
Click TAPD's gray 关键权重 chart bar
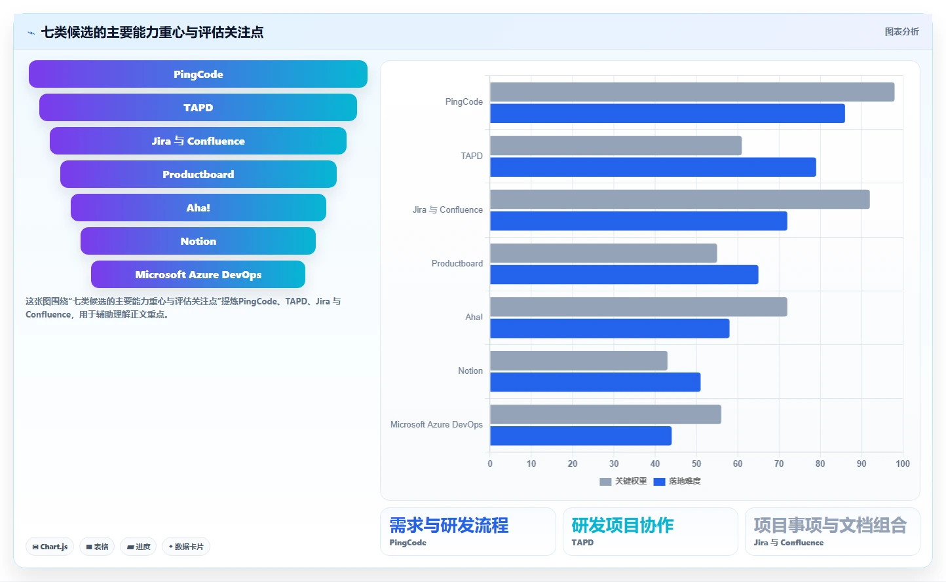click(616, 145)
